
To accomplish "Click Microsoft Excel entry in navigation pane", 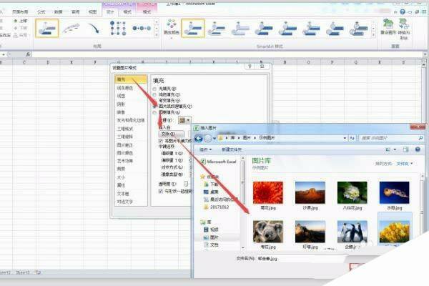I will (x=219, y=162).
